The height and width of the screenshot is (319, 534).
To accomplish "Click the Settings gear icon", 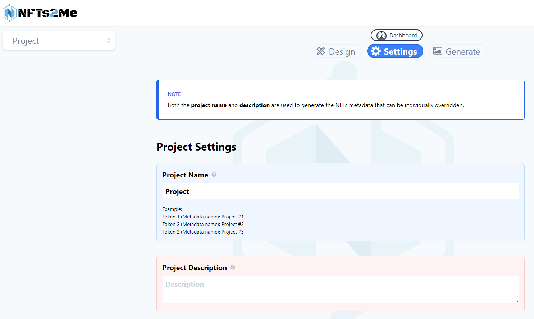I will (x=376, y=51).
